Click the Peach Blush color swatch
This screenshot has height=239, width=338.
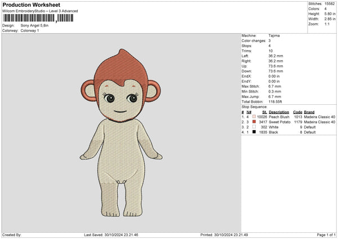click(x=255, y=117)
